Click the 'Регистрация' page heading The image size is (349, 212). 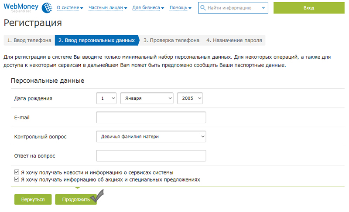point(33,23)
